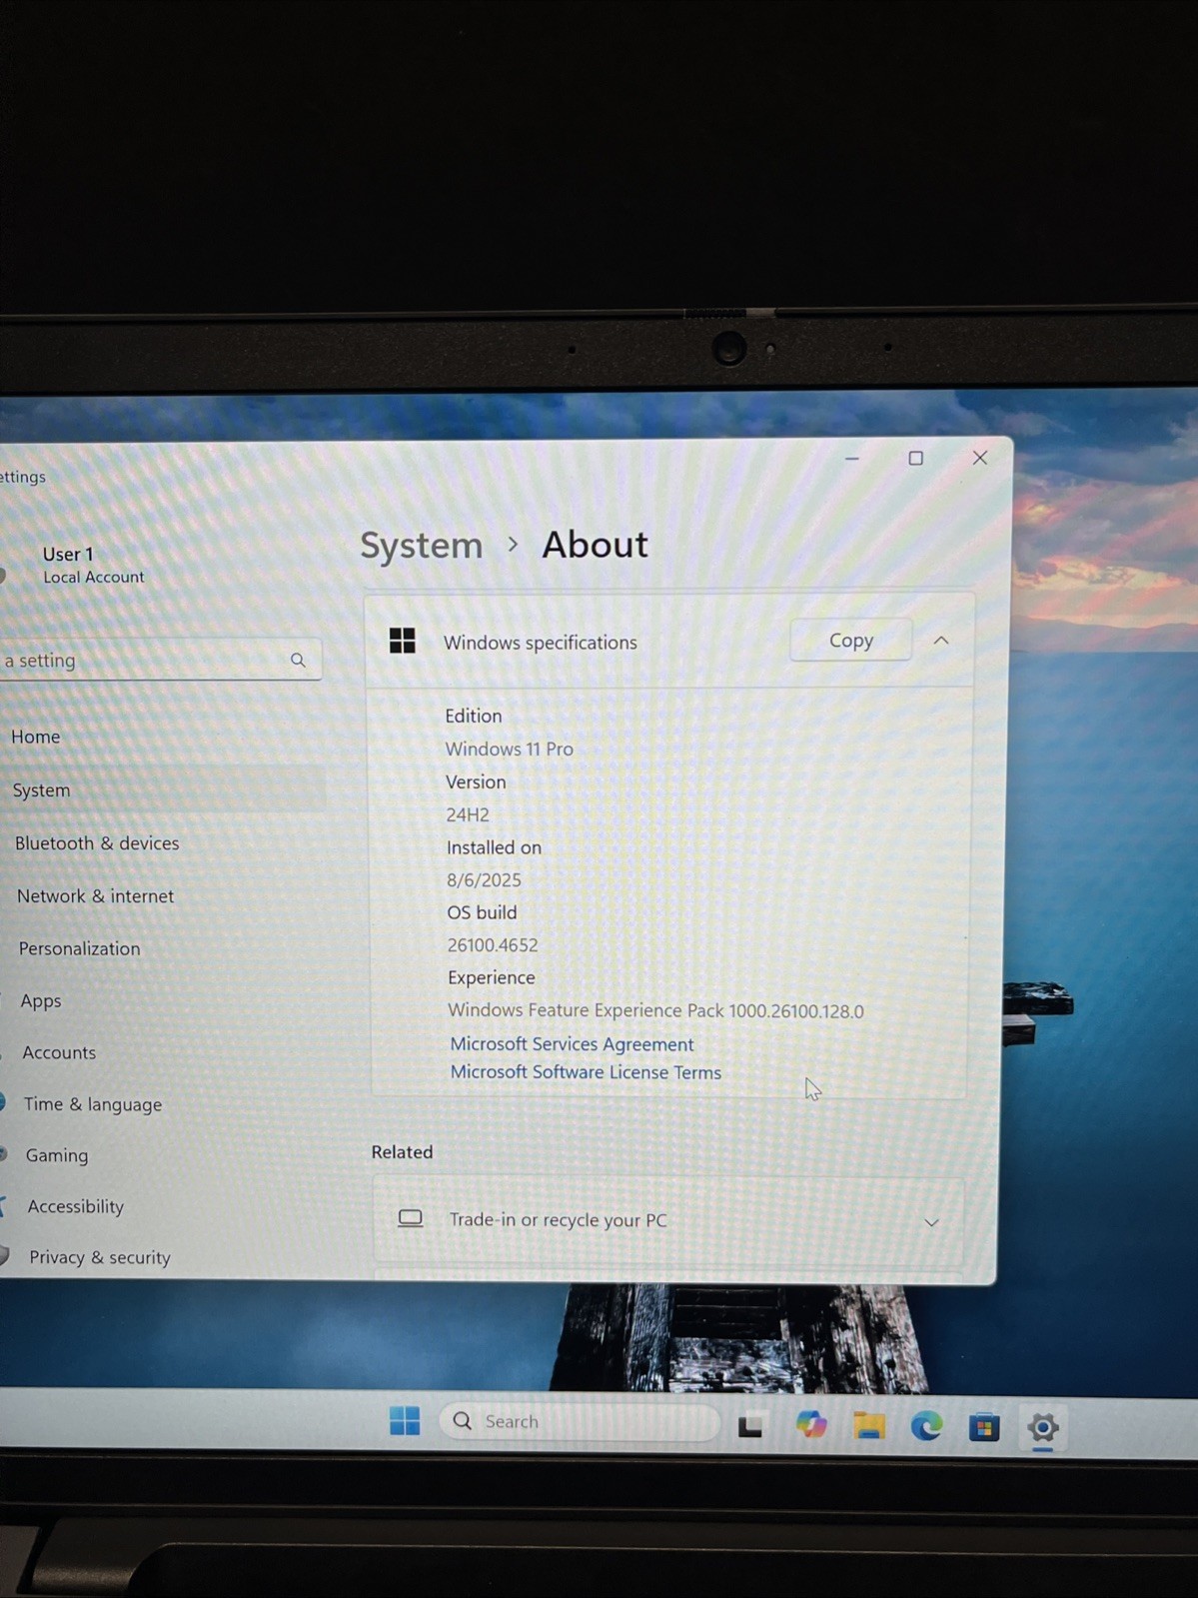The width and height of the screenshot is (1198, 1598).
Task: Click the installed date 8/6/2025
Action: [484, 879]
